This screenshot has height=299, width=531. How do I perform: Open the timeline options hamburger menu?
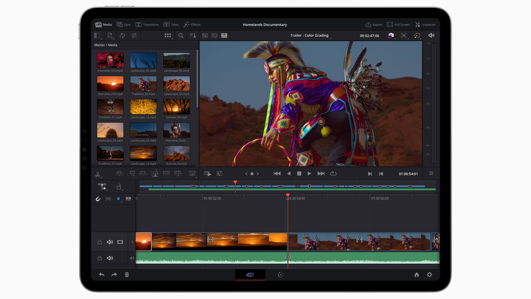tap(431, 173)
